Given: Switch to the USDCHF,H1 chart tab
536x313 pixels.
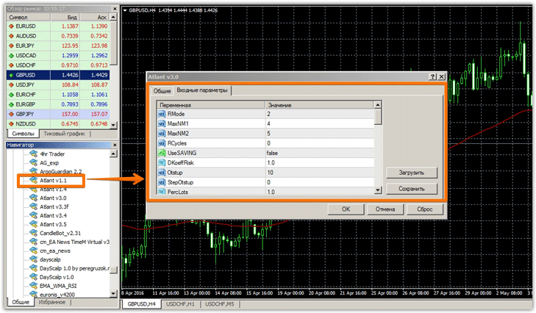Looking at the screenshot, I should tap(179, 303).
